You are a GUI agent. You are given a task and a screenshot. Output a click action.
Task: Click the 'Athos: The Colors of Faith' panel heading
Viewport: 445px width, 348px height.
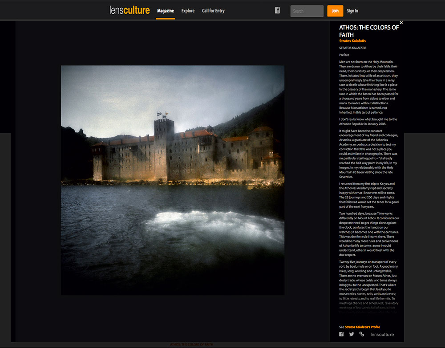pos(368,31)
